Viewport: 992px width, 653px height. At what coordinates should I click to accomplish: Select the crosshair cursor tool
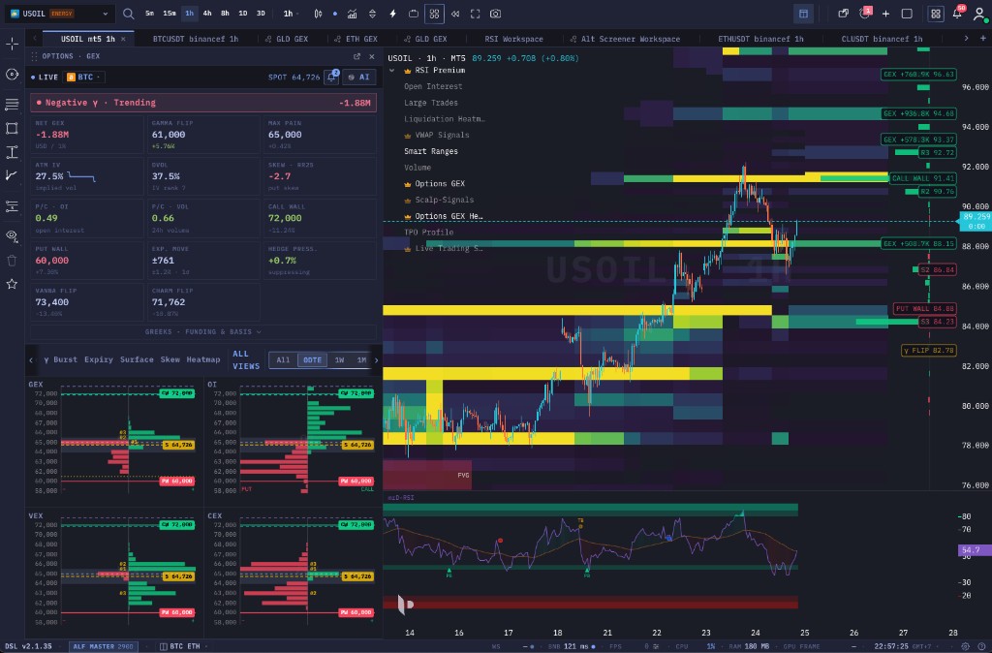[x=12, y=44]
